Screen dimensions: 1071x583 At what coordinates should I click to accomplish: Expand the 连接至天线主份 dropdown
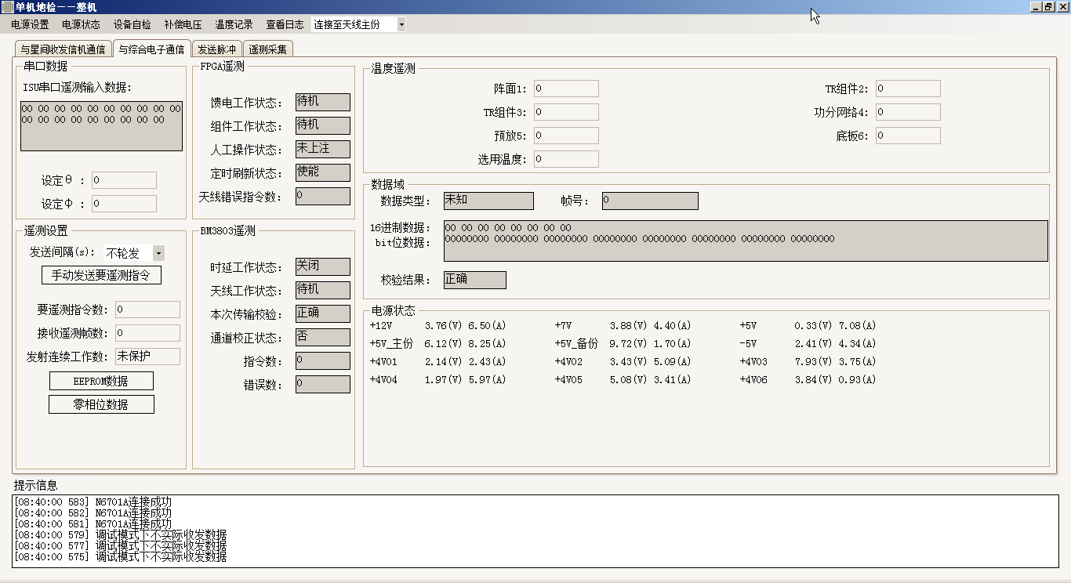tap(401, 24)
